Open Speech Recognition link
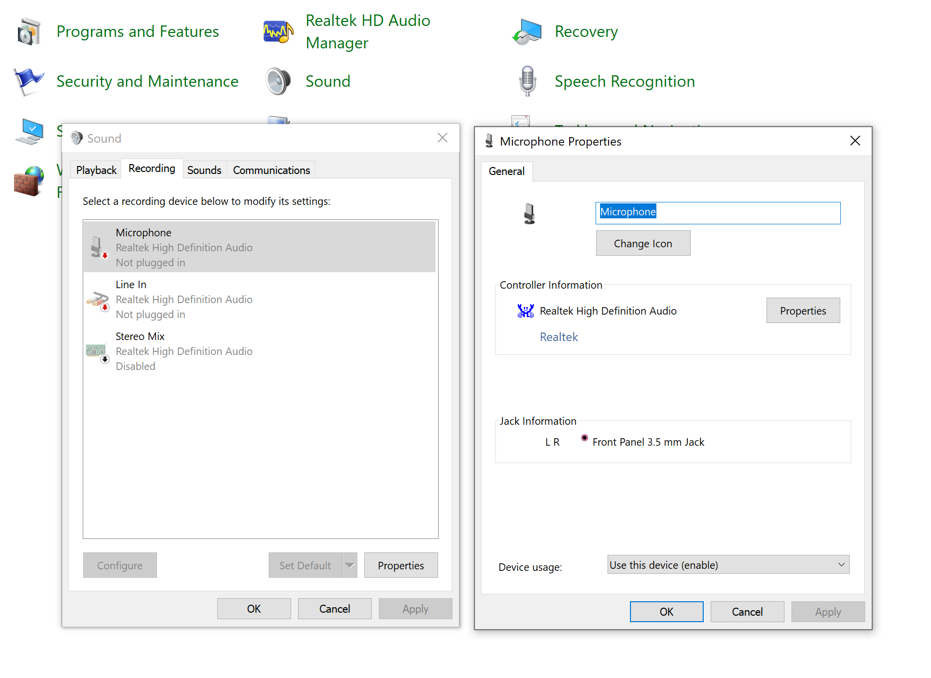The image size is (931, 678). point(624,81)
